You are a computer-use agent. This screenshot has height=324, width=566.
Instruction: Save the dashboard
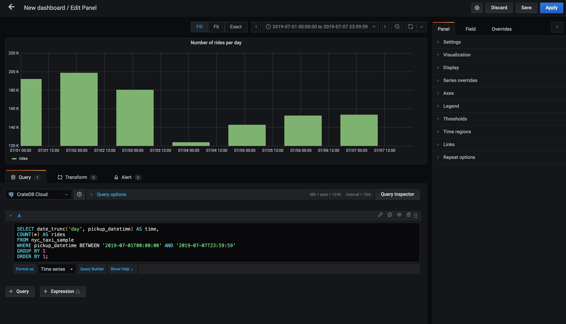point(526,7)
